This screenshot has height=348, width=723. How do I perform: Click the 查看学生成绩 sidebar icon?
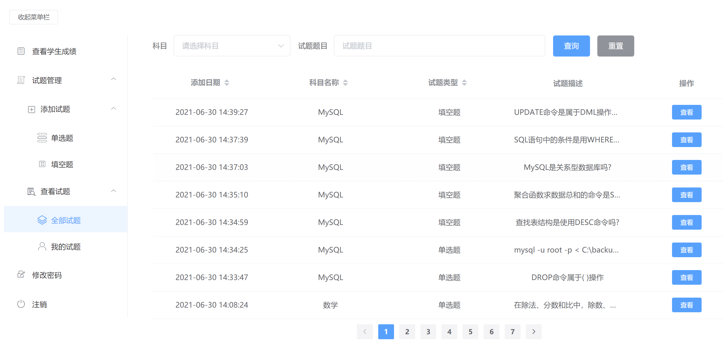[21, 51]
